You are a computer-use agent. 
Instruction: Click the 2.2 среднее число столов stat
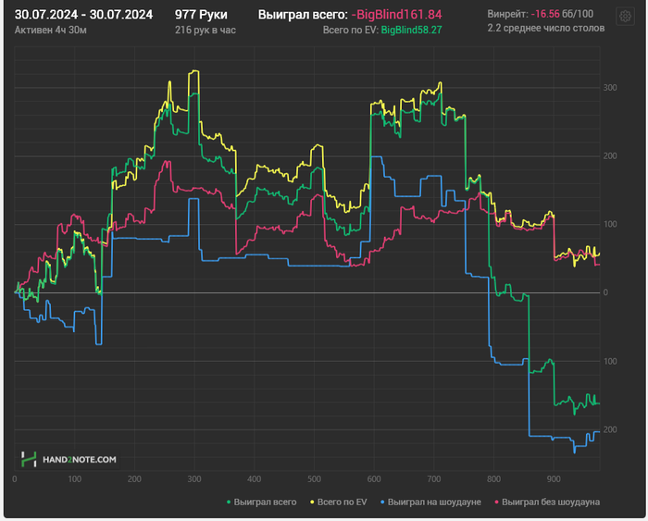pos(545,29)
